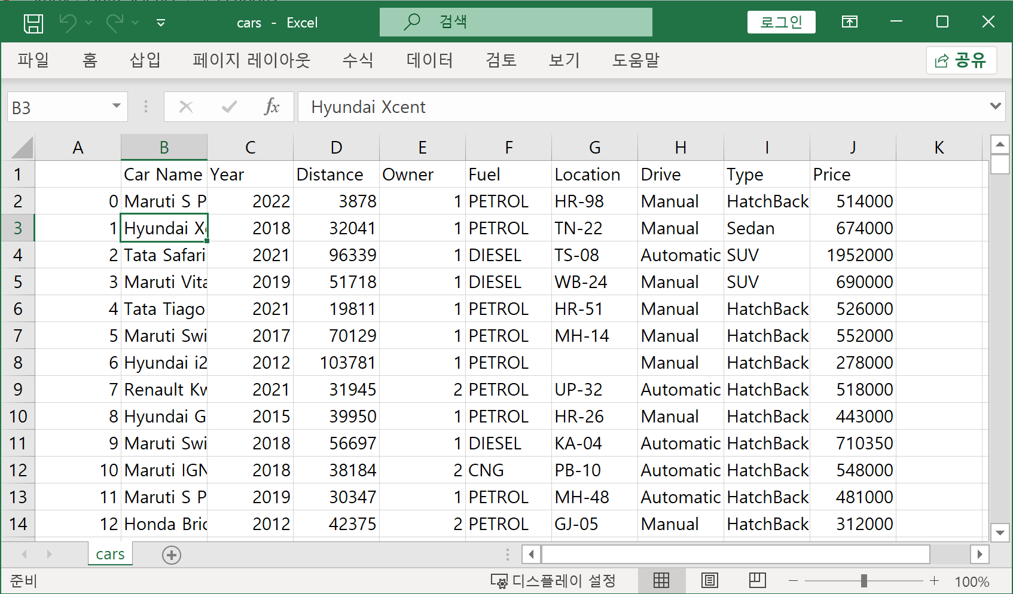Click the zoom in plus button
Viewport: 1013px width, 594px height.
934,581
